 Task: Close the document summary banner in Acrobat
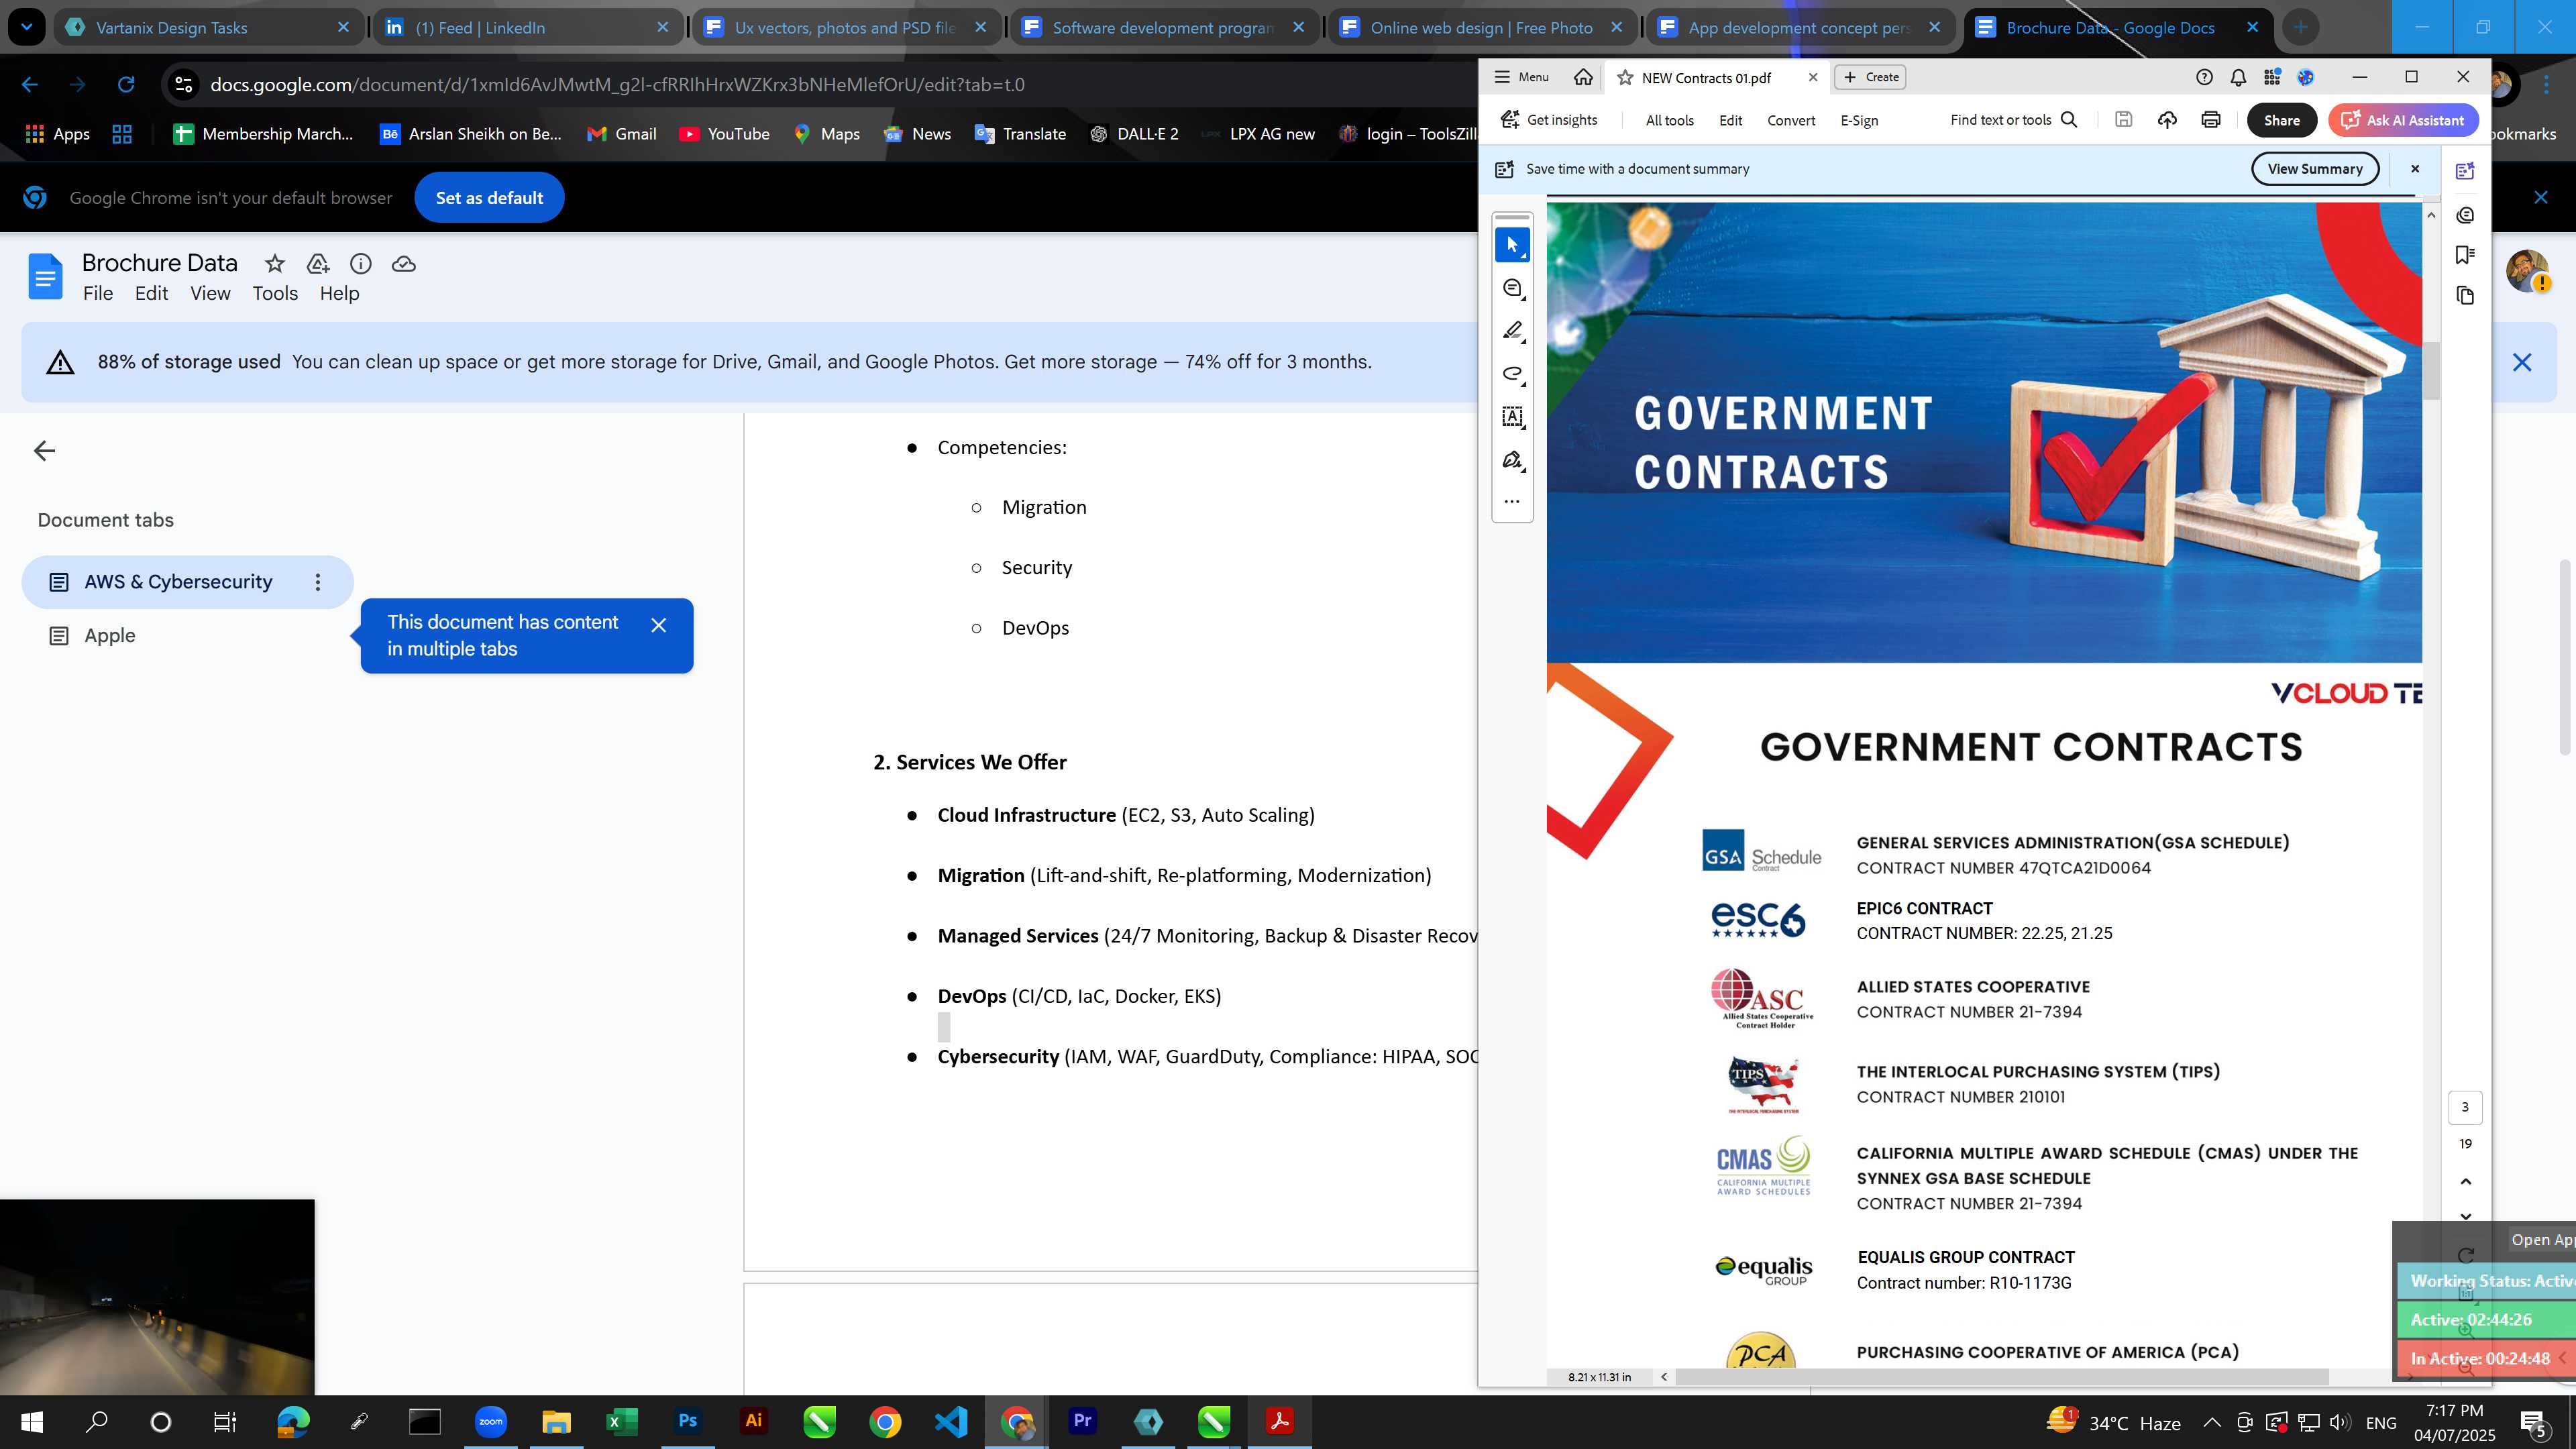tap(2415, 169)
